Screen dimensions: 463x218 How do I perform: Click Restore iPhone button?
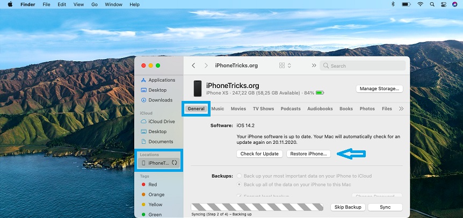(x=308, y=154)
